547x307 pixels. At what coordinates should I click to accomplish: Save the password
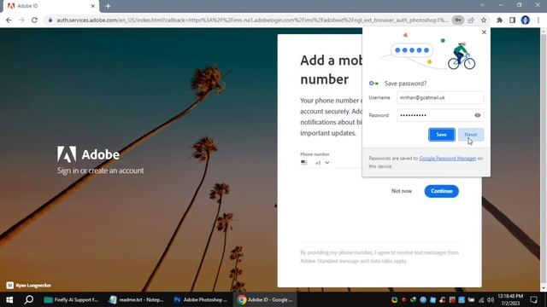point(441,135)
